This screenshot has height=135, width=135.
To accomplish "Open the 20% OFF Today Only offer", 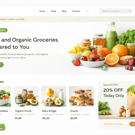I will click(114, 93).
